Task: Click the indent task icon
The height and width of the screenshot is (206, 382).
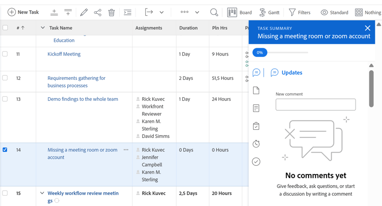Action: pos(127,12)
